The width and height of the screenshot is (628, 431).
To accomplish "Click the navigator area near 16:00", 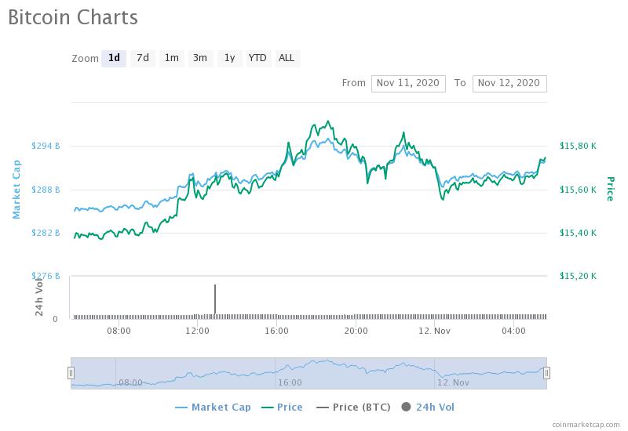I will pyautogui.click(x=290, y=382).
